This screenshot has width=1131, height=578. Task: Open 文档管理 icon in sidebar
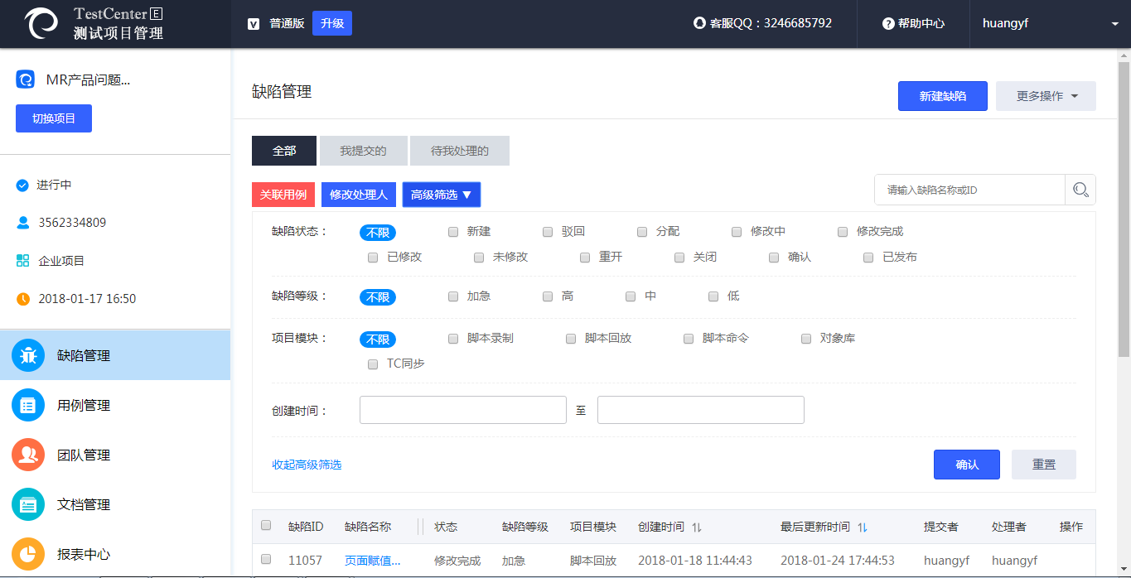[x=28, y=504]
